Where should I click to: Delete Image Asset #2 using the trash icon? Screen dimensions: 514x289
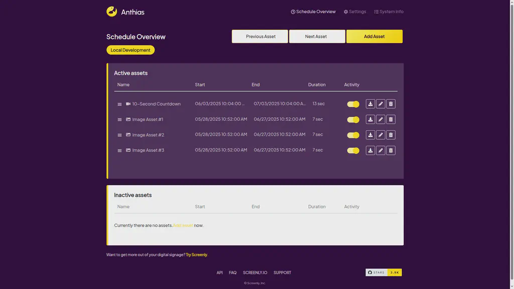(391, 134)
